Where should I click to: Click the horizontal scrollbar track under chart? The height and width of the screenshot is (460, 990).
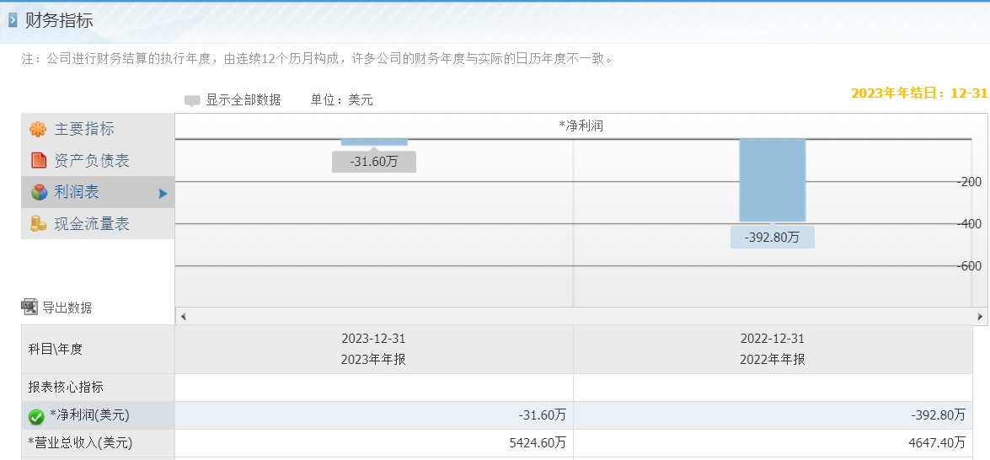click(581, 317)
